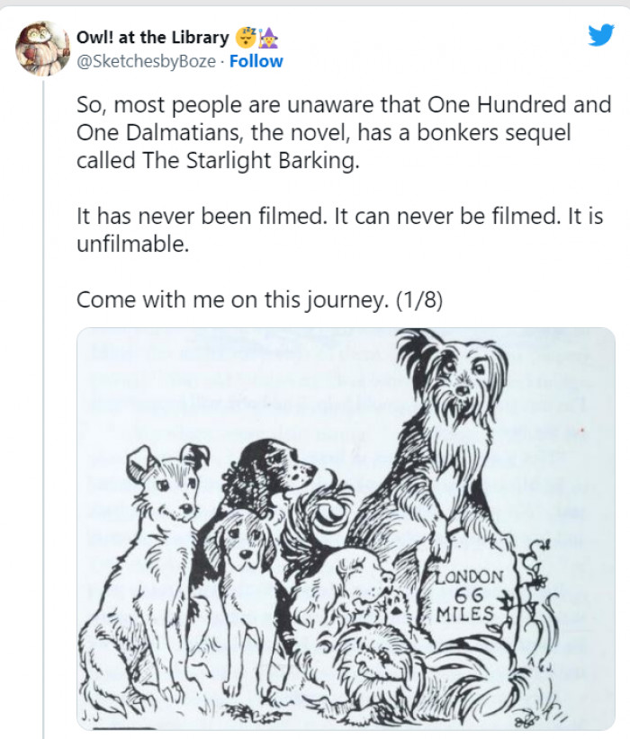Click the 'The Starlight Barking' text
Screen dimensions: 630x739
click(x=247, y=160)
